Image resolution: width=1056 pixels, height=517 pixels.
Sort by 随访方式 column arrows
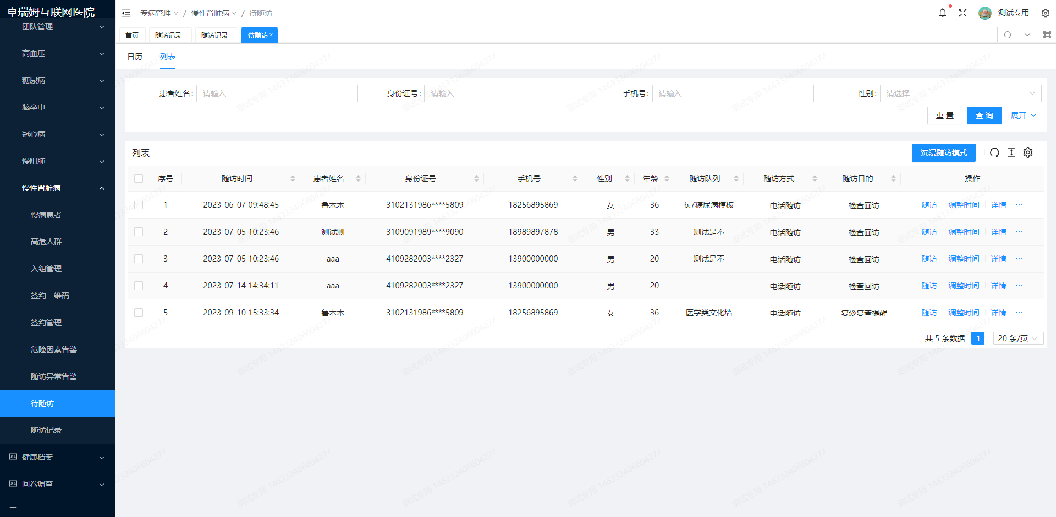click(x=815, y=179)
